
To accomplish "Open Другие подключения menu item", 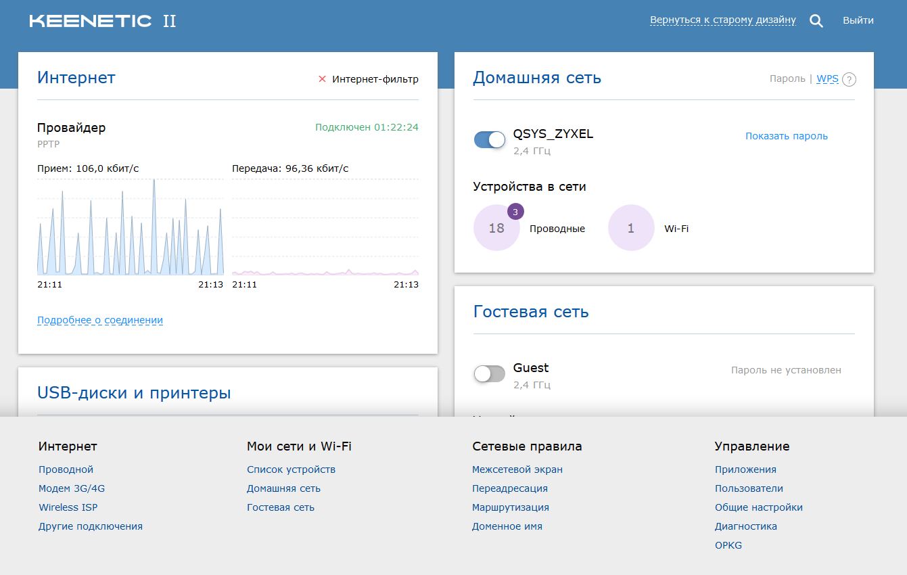I will pos(91,526).
